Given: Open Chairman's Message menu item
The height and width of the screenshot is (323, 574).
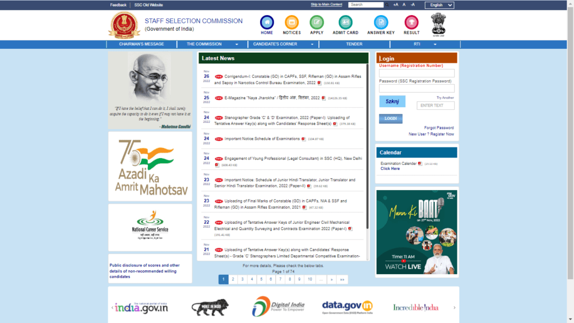Looking at the screenshot, I should click(x=141, y=44).
